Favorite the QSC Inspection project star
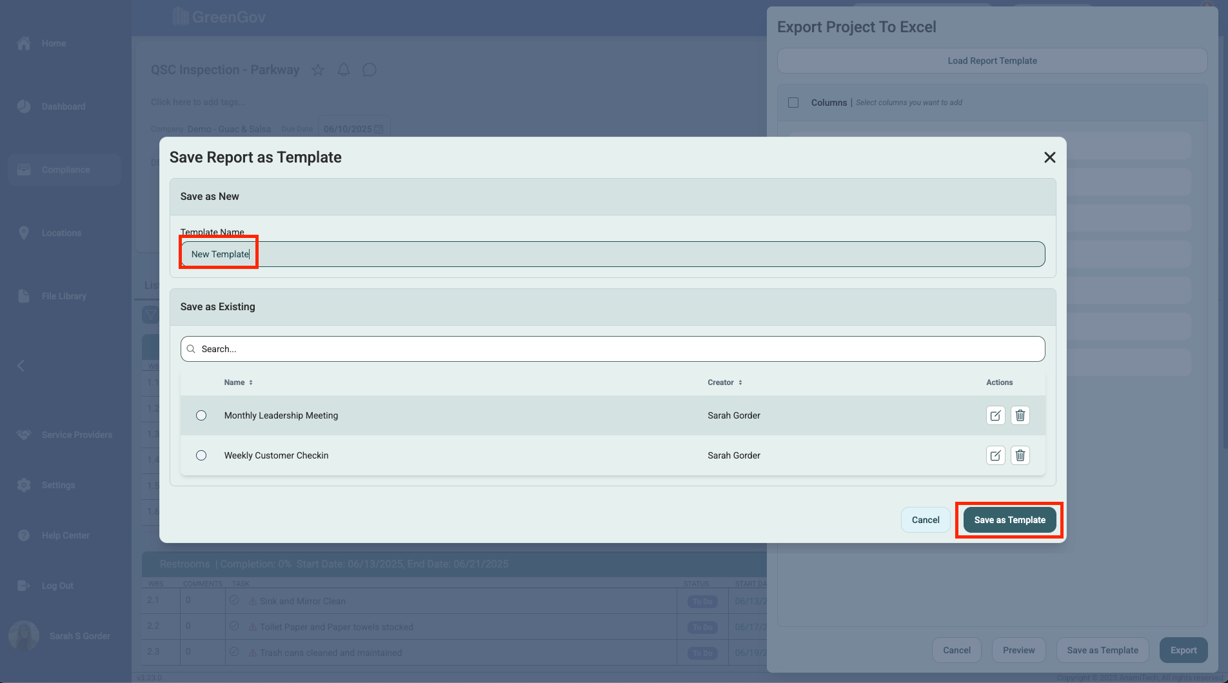This screenshot has width=1228, height=683. 318,70
